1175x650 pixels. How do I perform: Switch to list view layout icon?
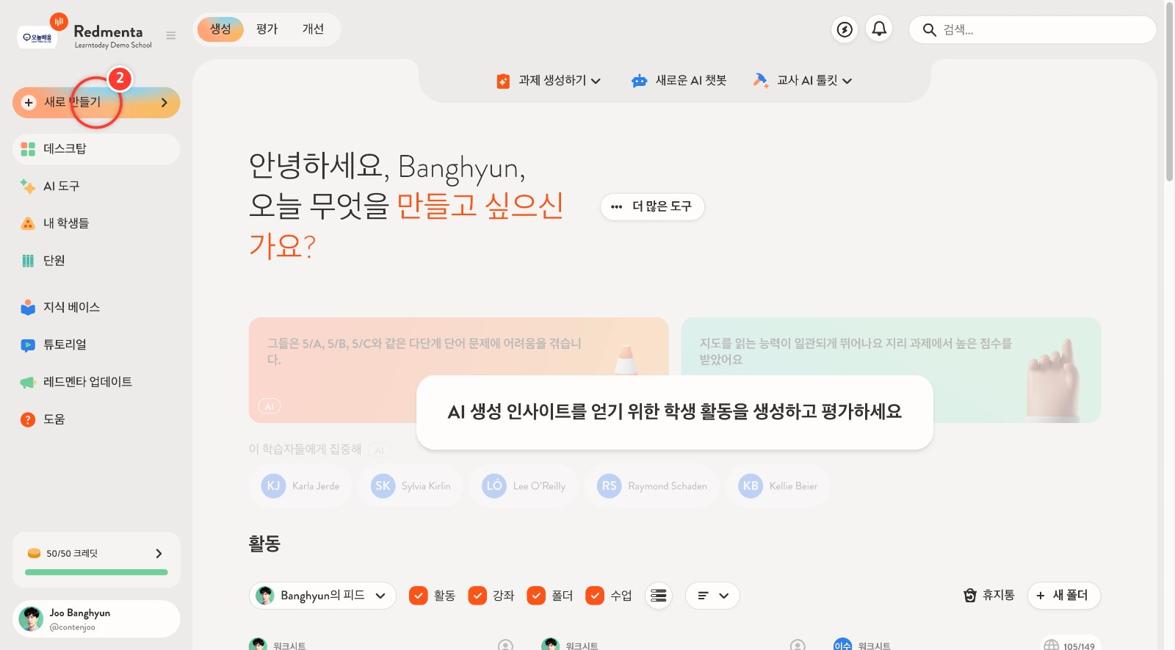(x=659, y=596)
